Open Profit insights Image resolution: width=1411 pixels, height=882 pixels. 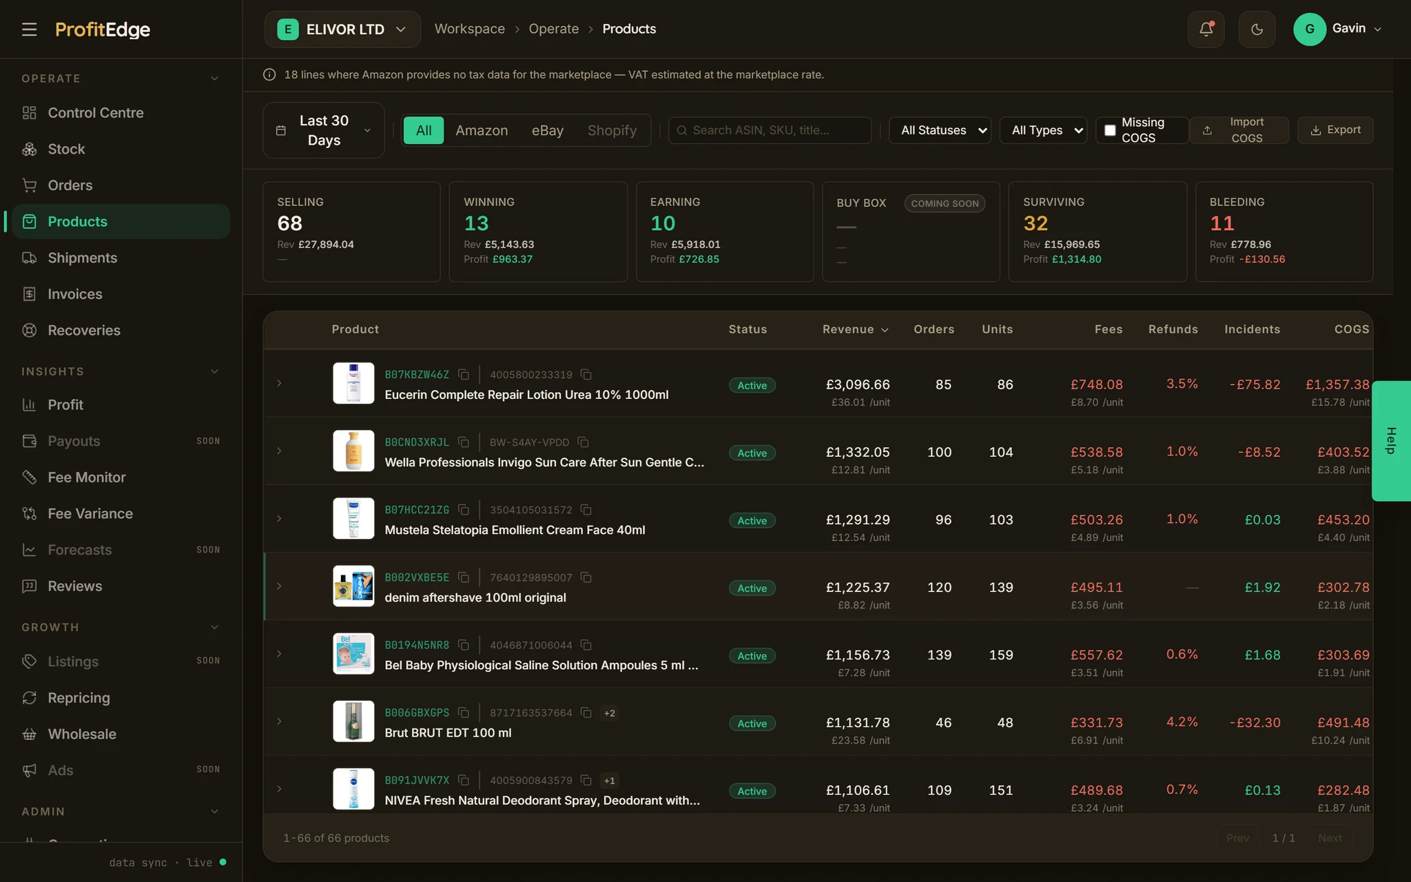[x=121, y=404]
